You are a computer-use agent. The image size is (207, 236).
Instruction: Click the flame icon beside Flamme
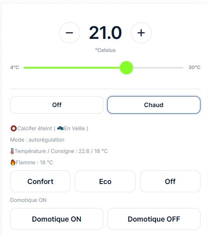click(x=13, y=163)
